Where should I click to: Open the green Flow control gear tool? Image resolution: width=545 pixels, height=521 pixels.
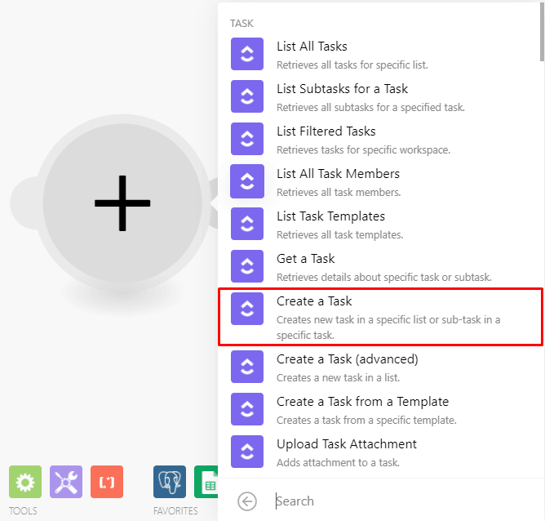(x=25, y=482)
